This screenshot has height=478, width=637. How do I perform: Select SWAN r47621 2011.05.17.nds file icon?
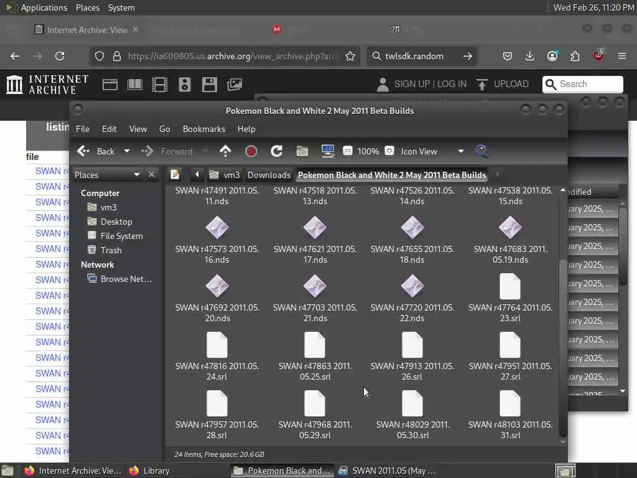(x=315, y=228)
